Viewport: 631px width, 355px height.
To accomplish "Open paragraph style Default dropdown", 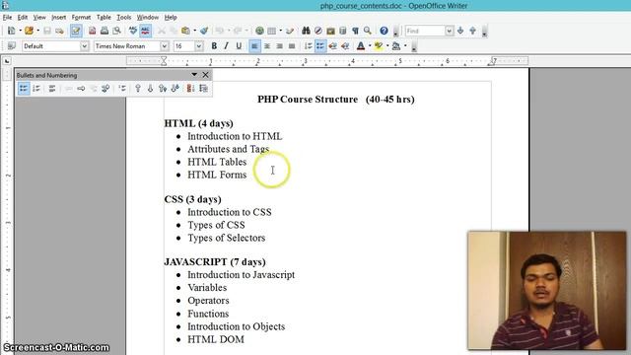I will pyautogui.click(x=84, y=46).
